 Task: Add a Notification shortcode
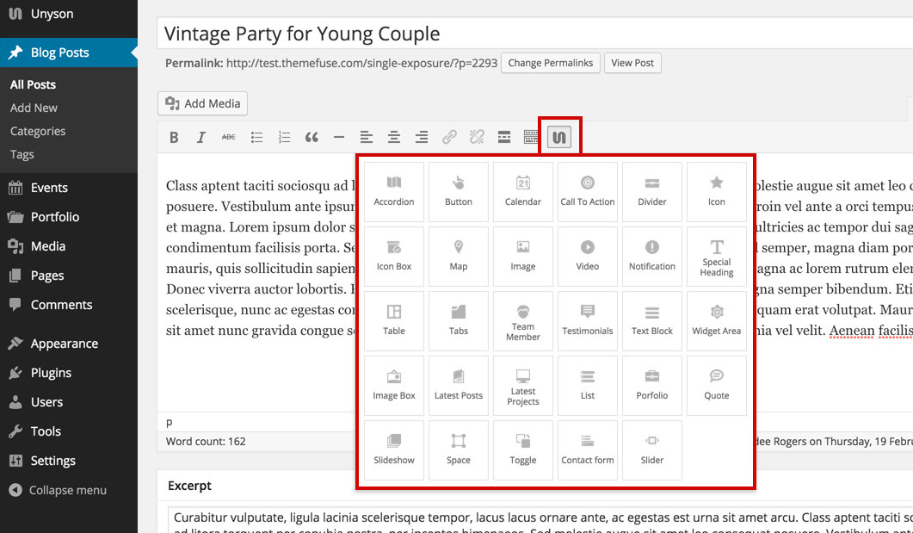coord(652,257)
